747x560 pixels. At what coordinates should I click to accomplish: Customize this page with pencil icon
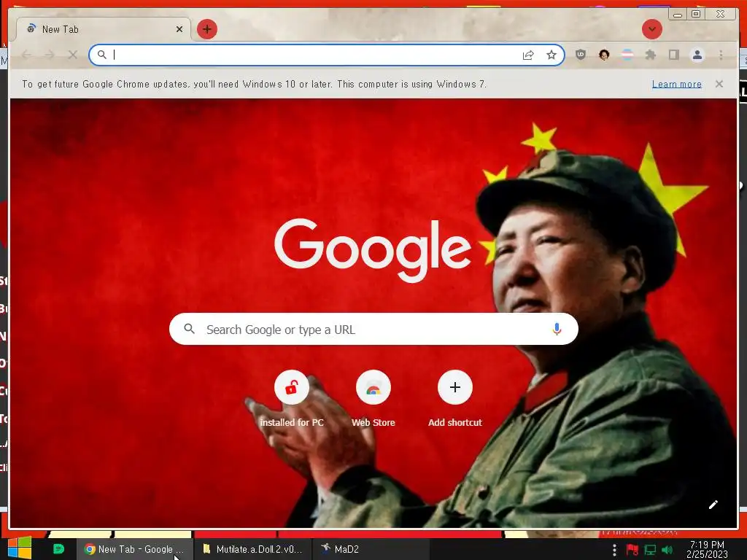713,505
